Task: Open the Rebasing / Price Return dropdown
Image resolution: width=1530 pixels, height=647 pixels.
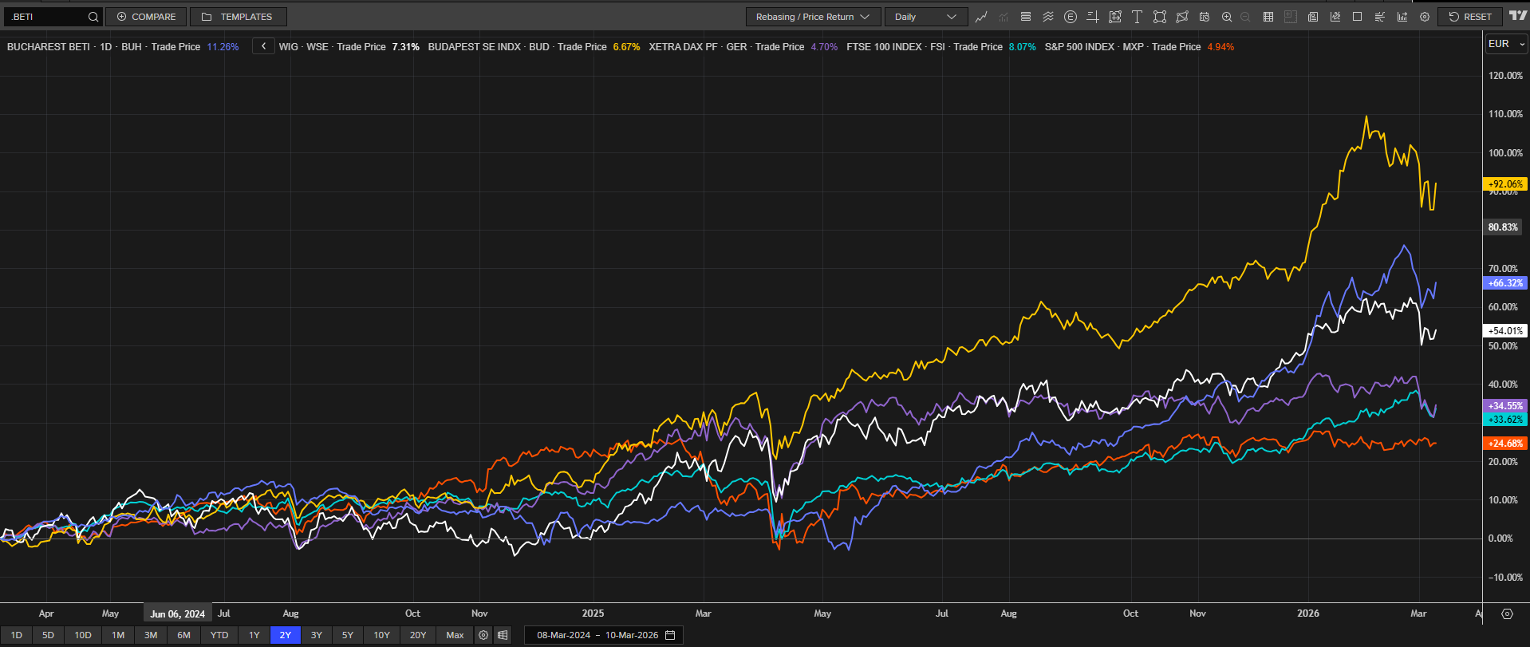Action: pyautogui.click(x=812, y=17)
